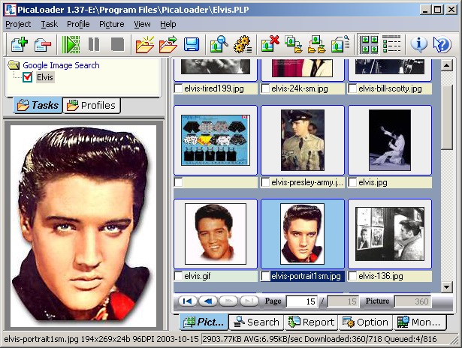Switch to thumbnail view icon

tap(370, 44)
